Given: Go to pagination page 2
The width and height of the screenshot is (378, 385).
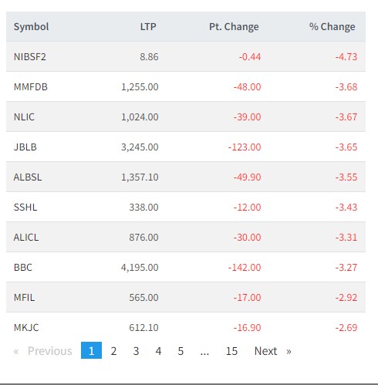Looking at the screenshot, I should [113, 351].
